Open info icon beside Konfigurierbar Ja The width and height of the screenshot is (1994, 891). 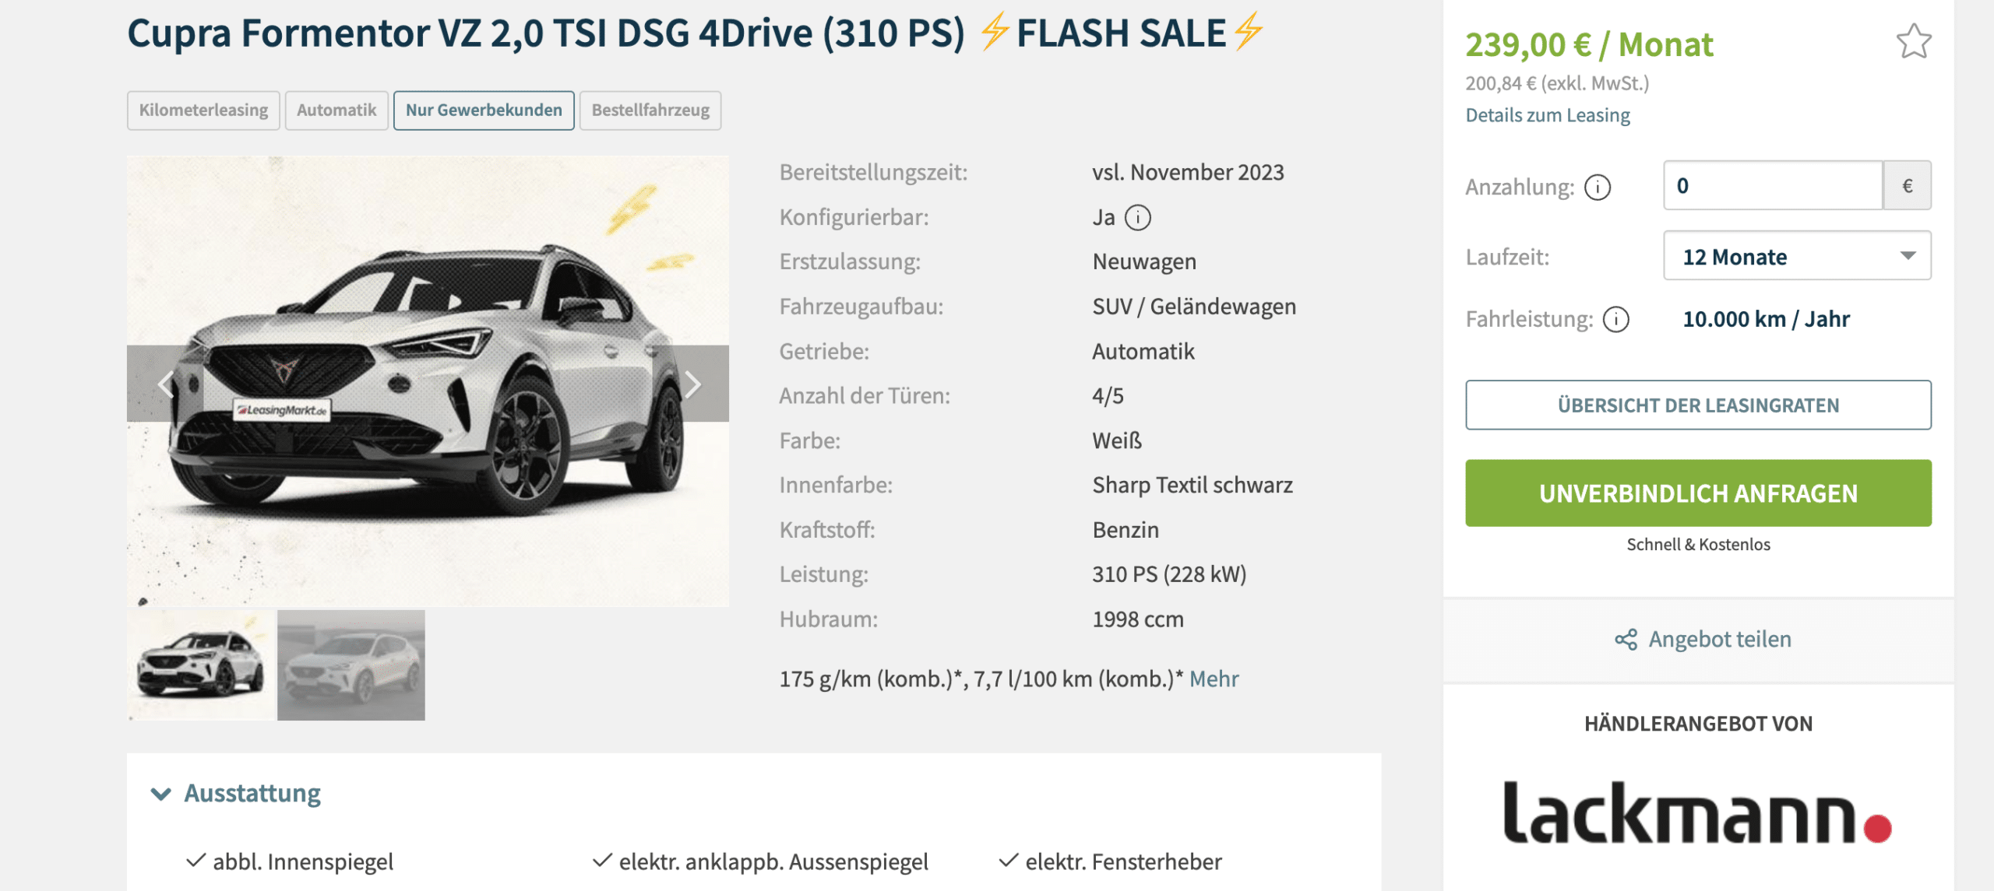1138,218
